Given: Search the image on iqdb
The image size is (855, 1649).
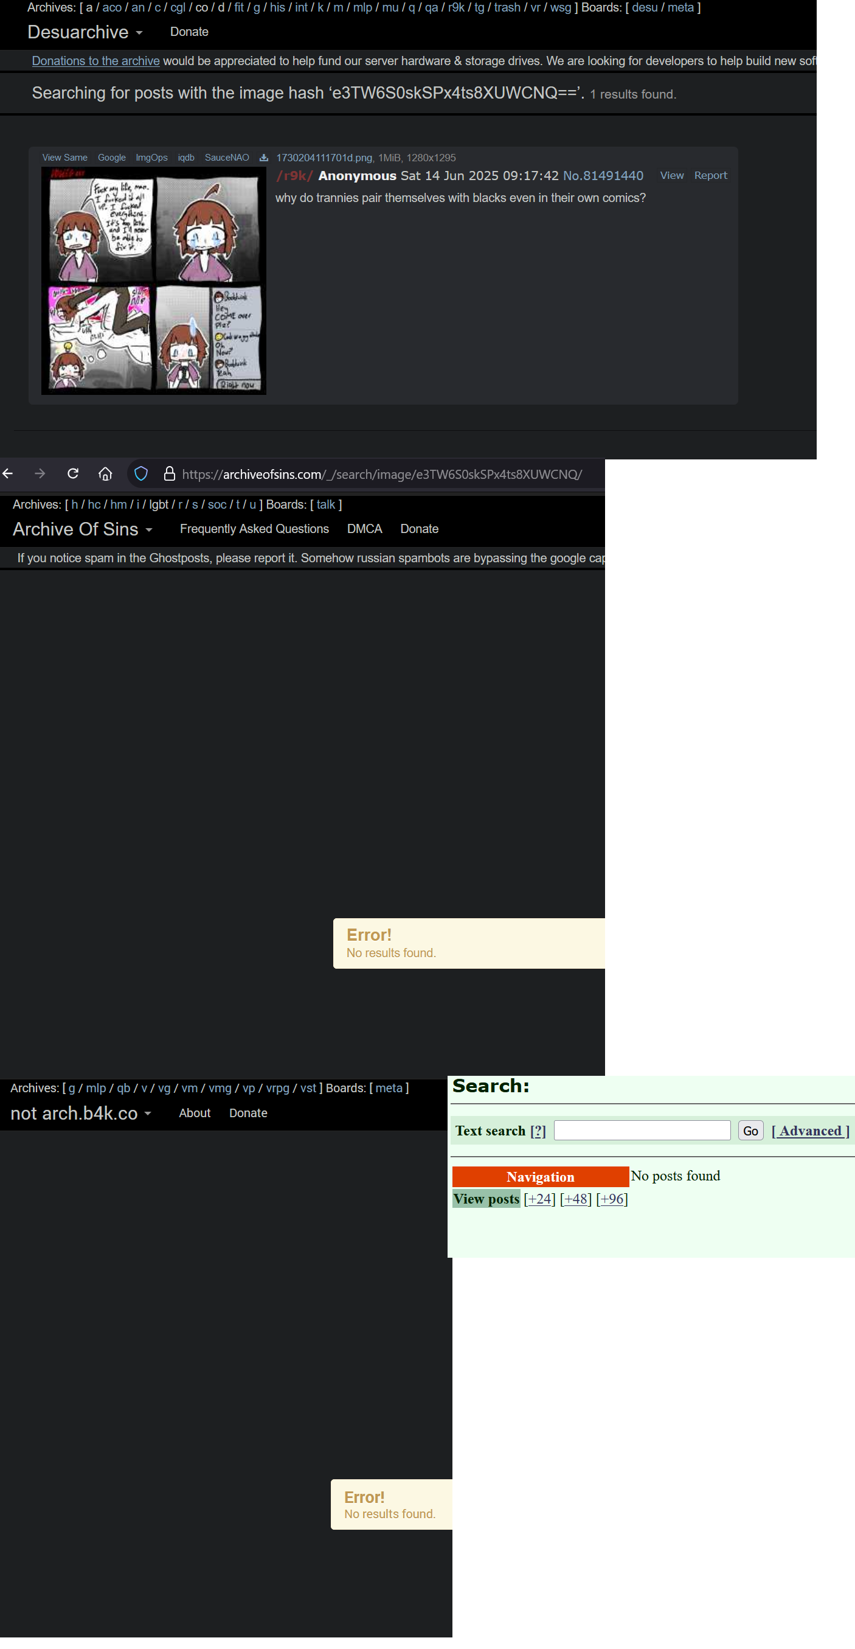Looking at the screenshot, I should pos(186,158).
